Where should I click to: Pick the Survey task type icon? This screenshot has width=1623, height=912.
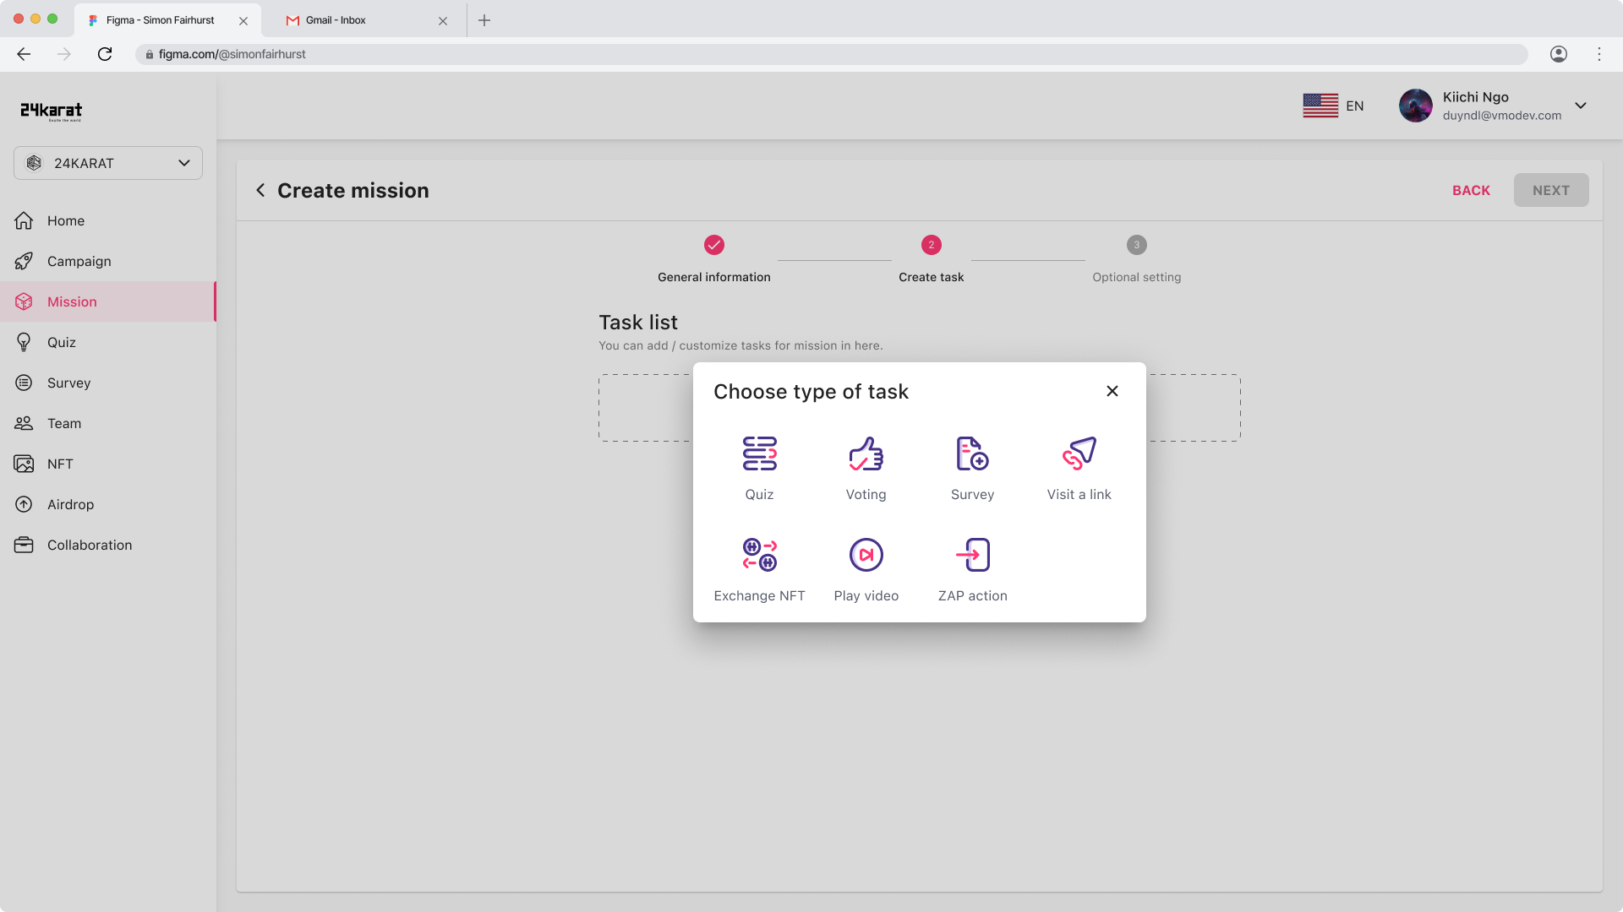pyautogui.click(x=972, y=453)
